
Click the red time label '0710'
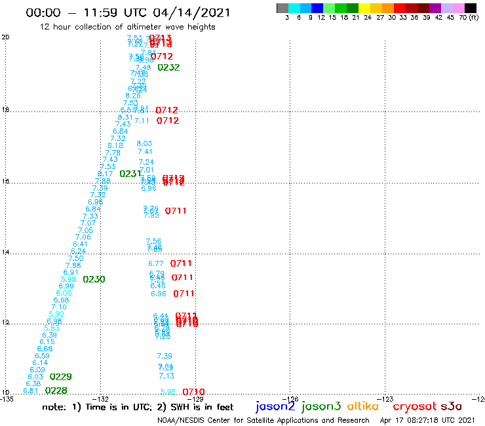(x=193, y=393)
